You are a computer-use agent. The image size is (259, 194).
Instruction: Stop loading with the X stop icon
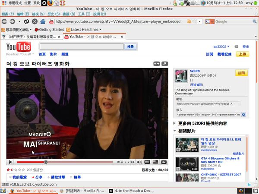click(x=35, y=22)
